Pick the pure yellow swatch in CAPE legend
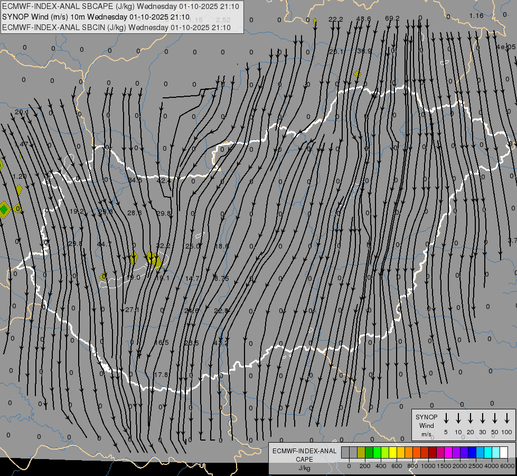The height and width of the screenshot is (476, 517). 393,452
